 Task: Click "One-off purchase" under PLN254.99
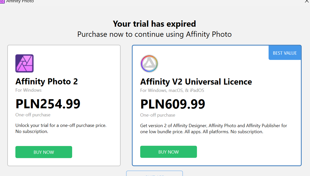pos(33,115)
